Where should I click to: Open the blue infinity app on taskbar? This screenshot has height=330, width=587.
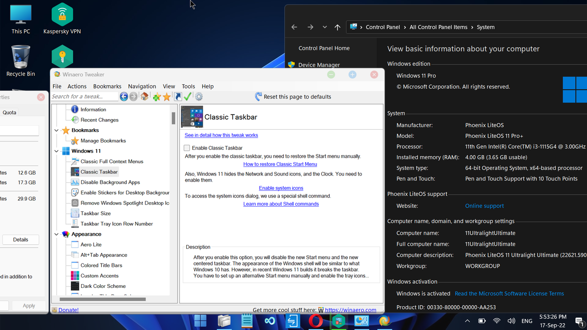tap(270, 321)
